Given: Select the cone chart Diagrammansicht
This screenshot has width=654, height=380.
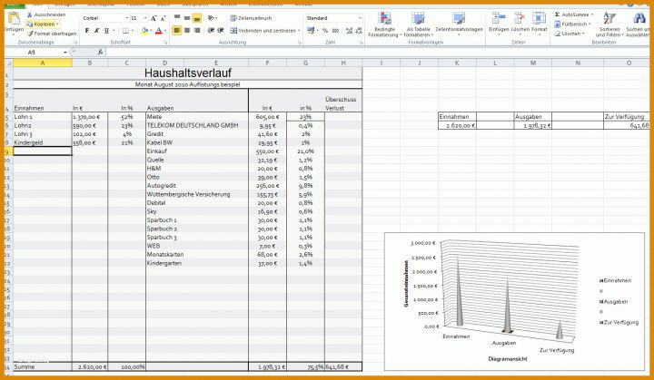Looking at the screenshot, I should [514, 302].
